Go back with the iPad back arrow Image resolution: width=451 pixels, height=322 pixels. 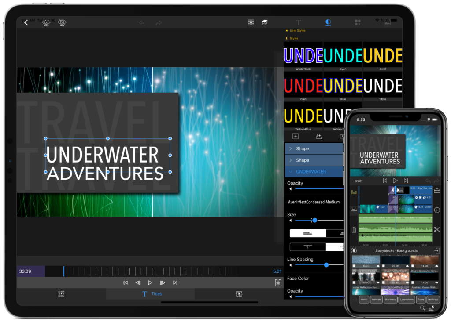[26, 22]
